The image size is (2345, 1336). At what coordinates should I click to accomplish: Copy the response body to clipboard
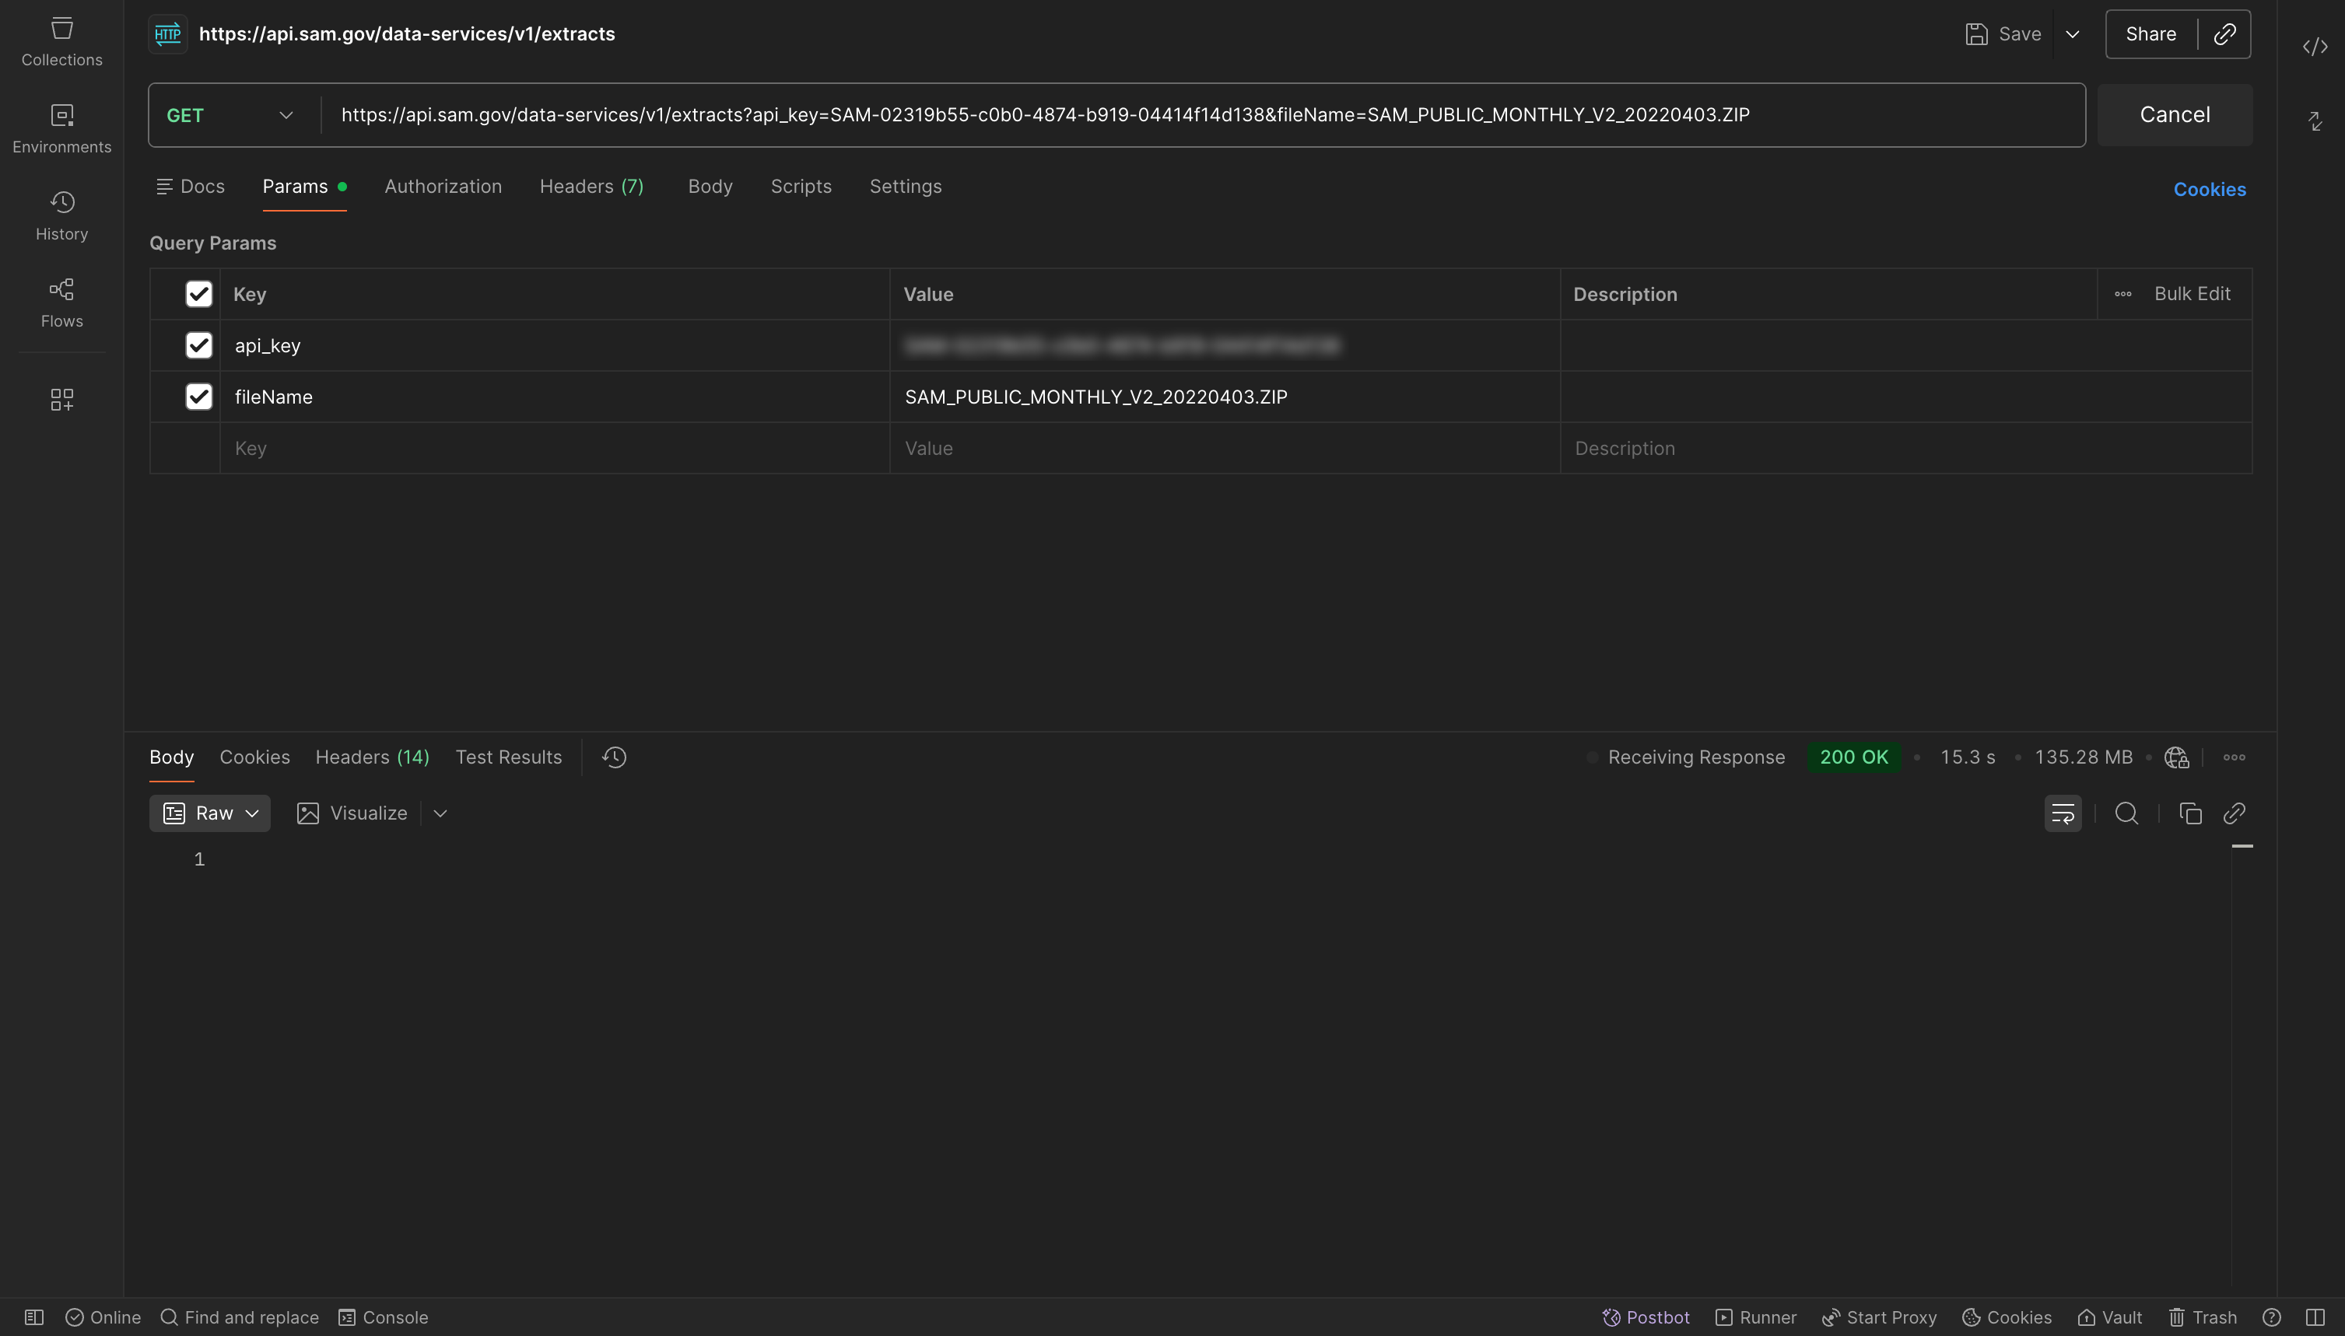tap(2190, 813)
